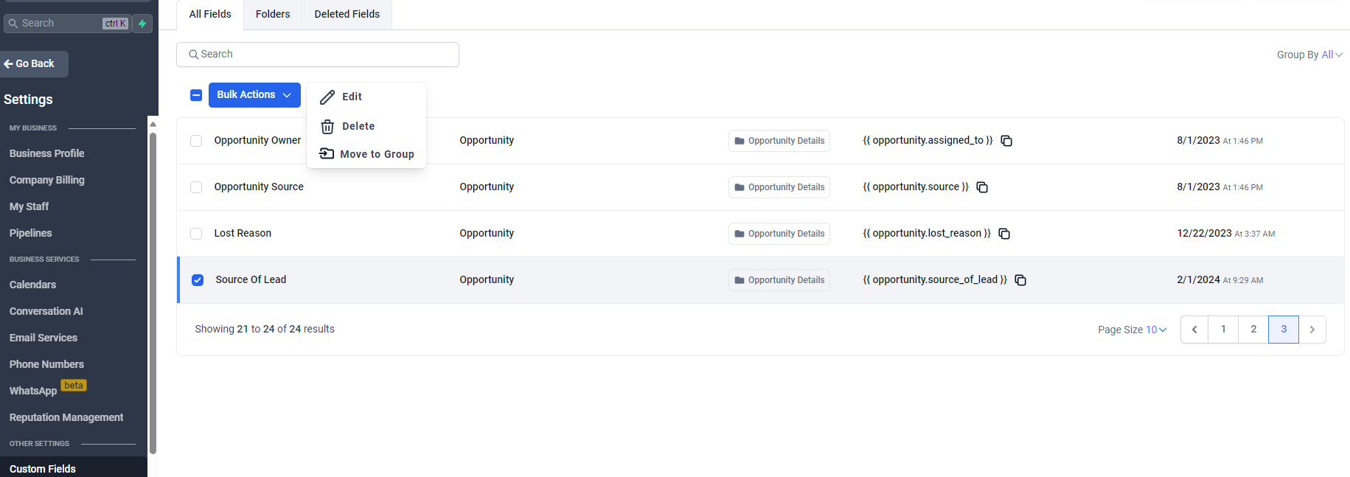Copy the opportunity.lost_reason merge key
The width and height of the screenshot is (1350, 477).
point(1004,234)
